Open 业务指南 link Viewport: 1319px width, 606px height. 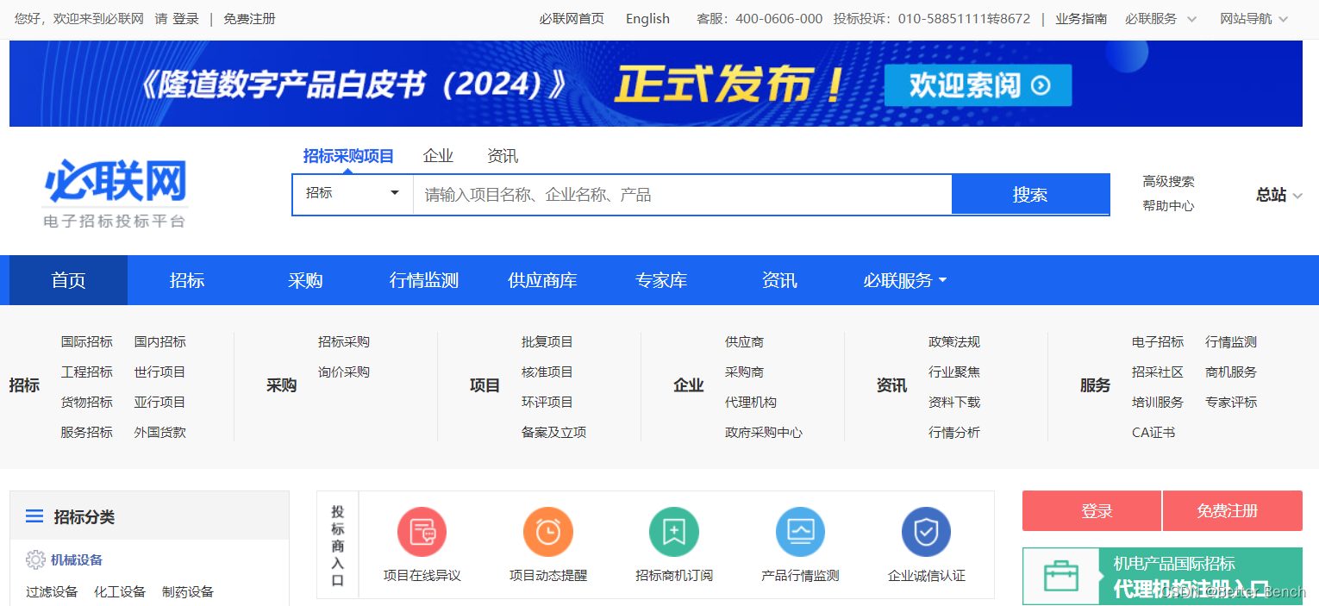point(1081,19)
